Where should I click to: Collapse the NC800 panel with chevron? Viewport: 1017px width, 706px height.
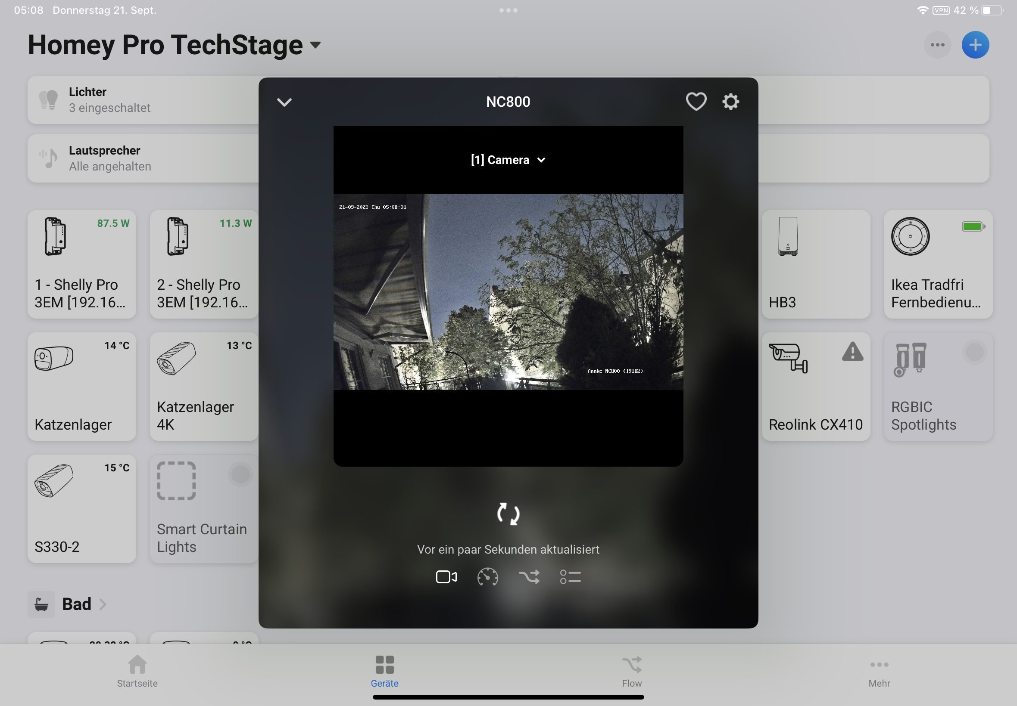[x=284, y=102]
